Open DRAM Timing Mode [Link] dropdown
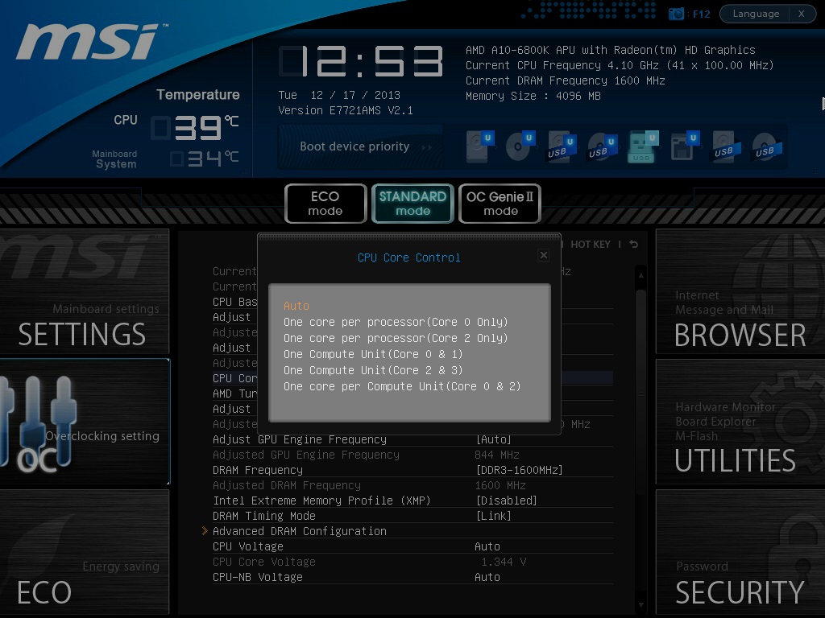 pos(494,516)
